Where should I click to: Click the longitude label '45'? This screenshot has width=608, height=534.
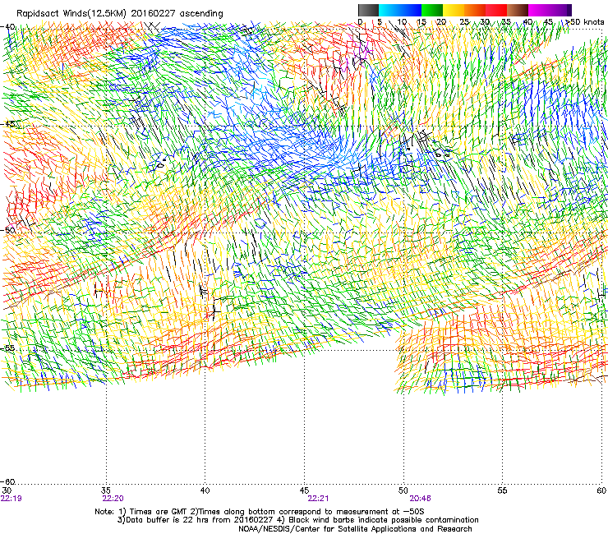pos(304,490)
